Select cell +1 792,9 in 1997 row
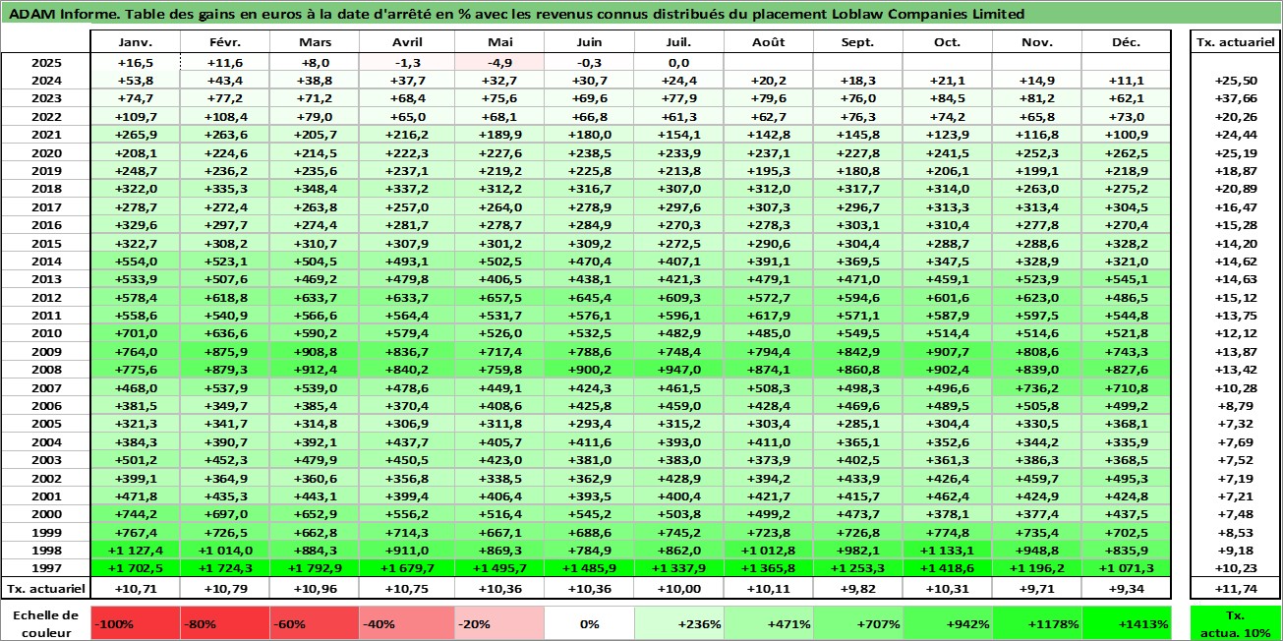The height and width of the screenshot is (641, 1283). 315,568
